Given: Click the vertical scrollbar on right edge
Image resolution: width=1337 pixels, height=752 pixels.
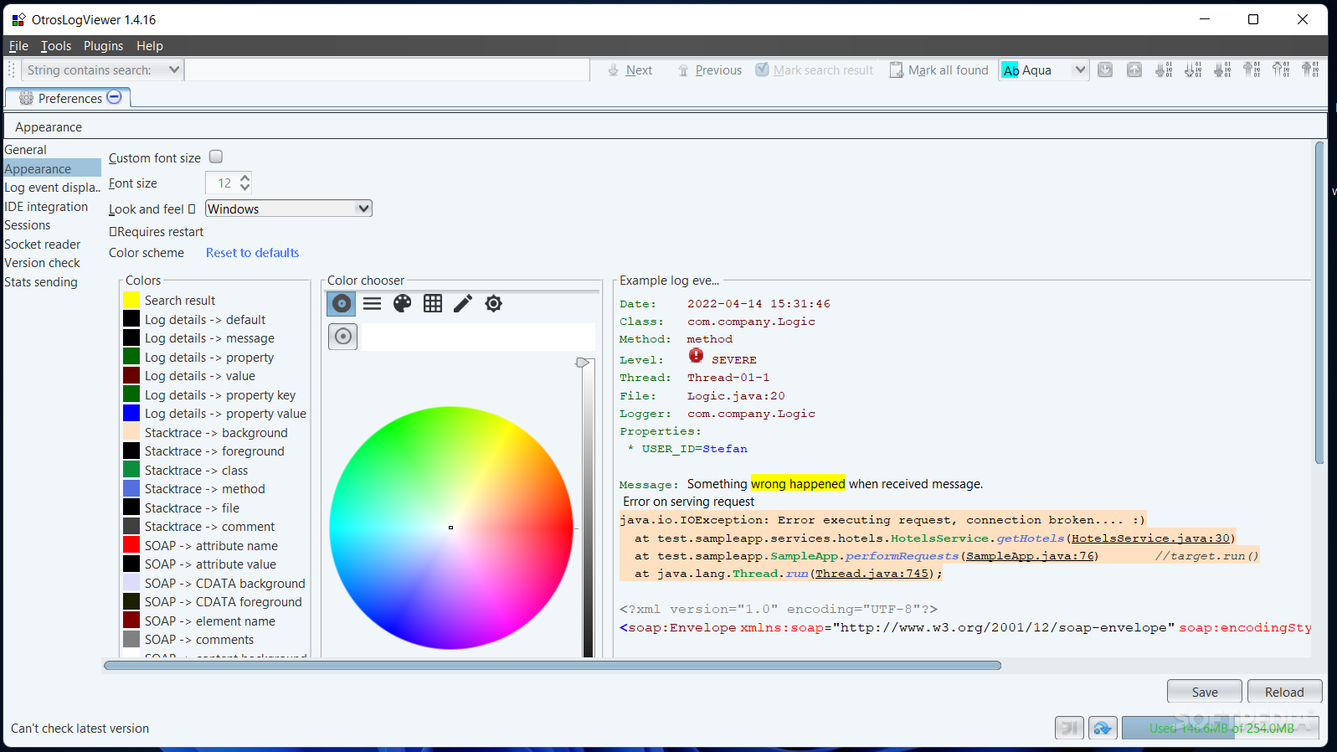Looking at the screenshot, I should [1319, 302].
